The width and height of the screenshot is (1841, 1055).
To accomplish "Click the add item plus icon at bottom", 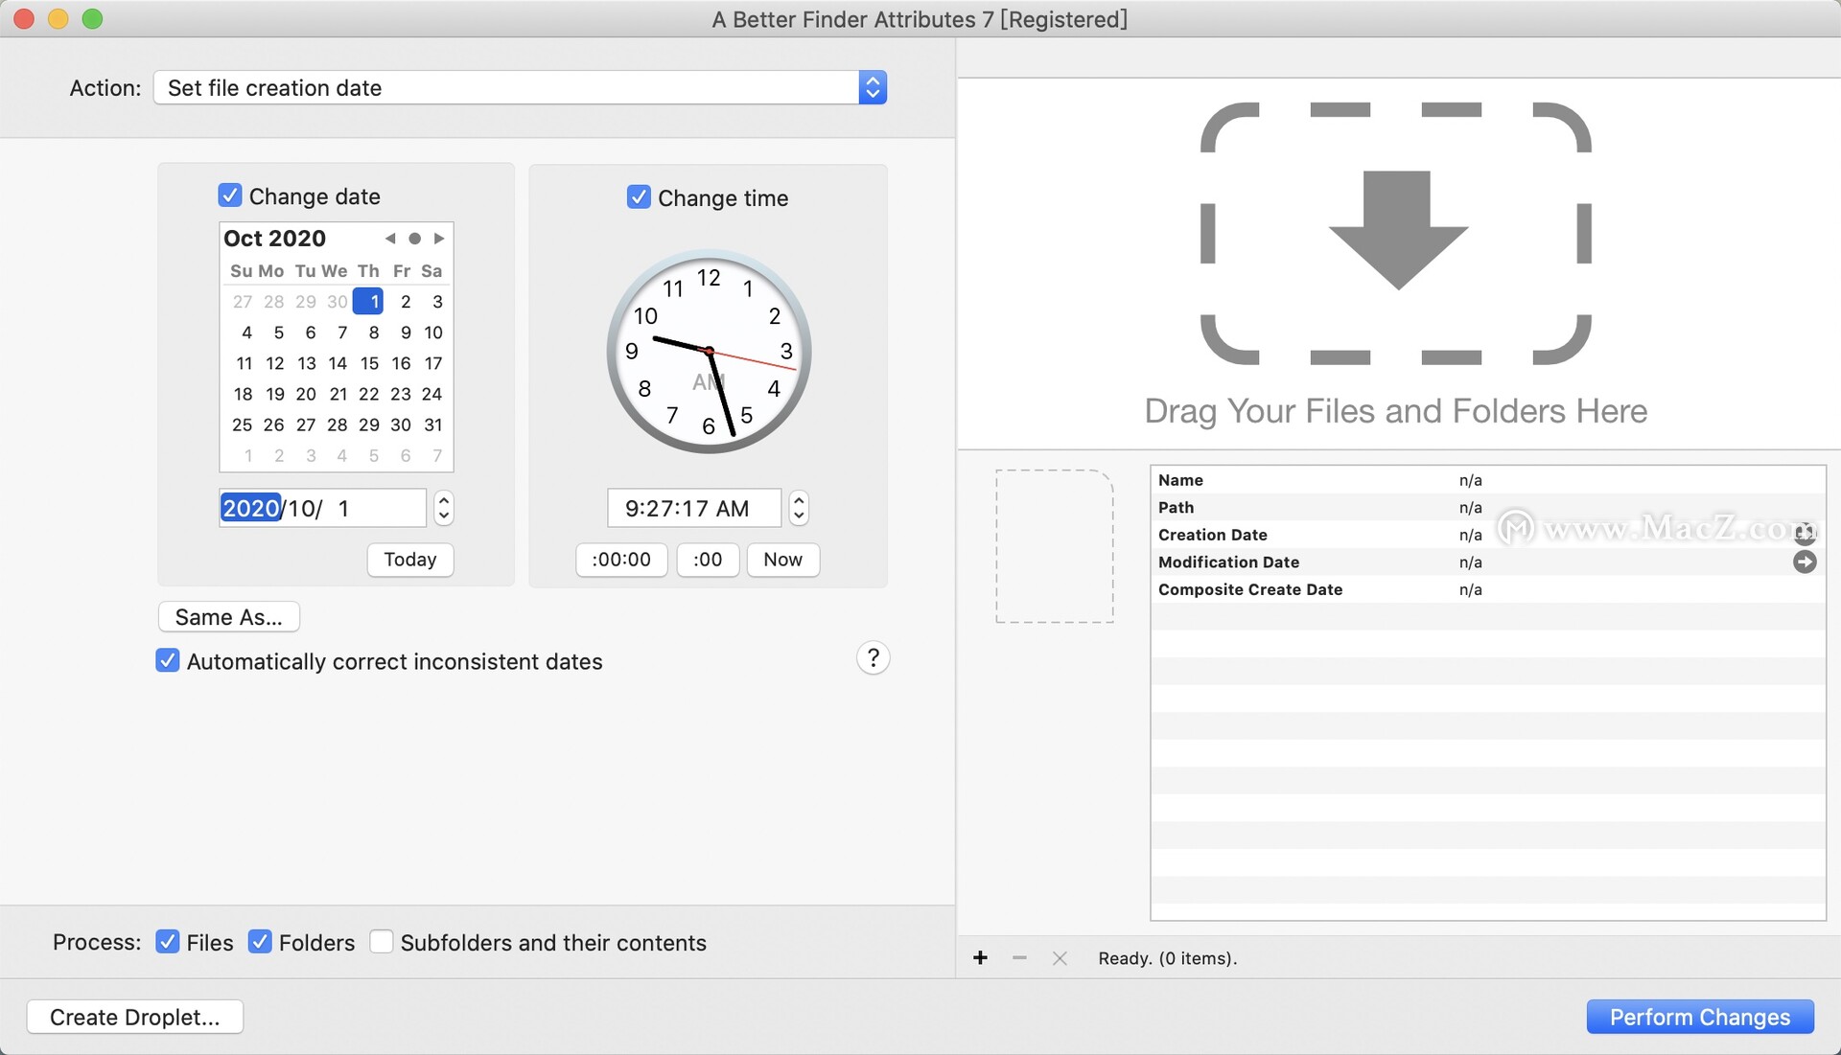I will point(980,957).
